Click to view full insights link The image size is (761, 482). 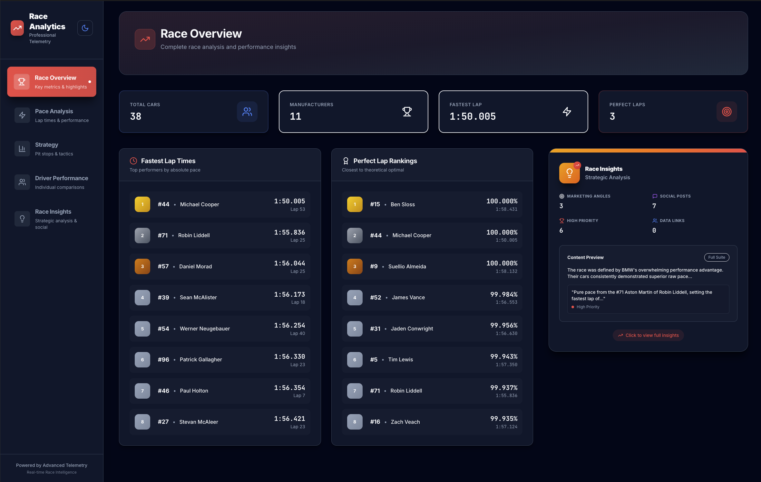coord(648,335)
